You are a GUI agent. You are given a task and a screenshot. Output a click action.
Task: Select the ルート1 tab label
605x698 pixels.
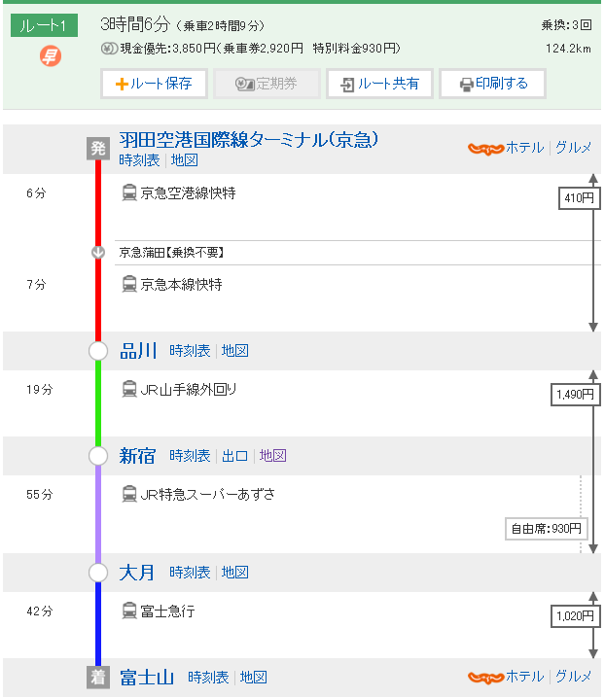tap(44, 25)
